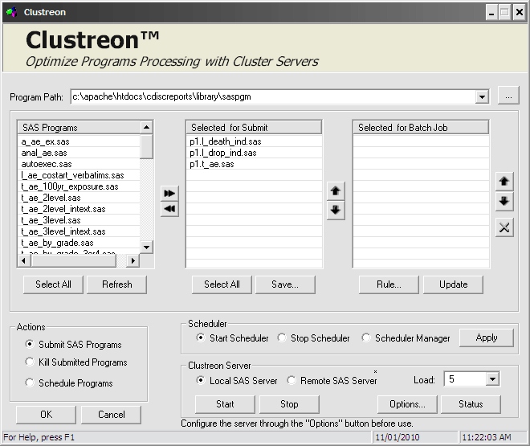Click the Selected for Submit header

tap(254, 128)
